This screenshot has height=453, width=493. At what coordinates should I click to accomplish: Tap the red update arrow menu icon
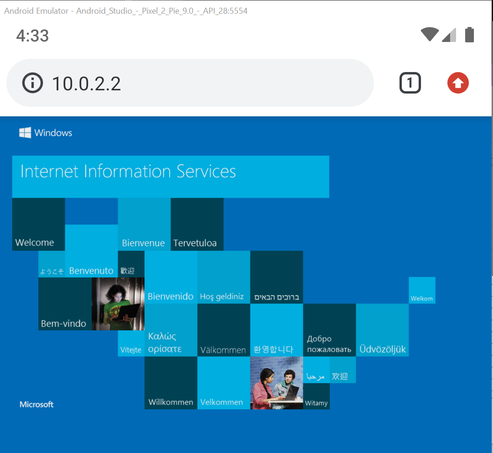(x=458, y=83)
